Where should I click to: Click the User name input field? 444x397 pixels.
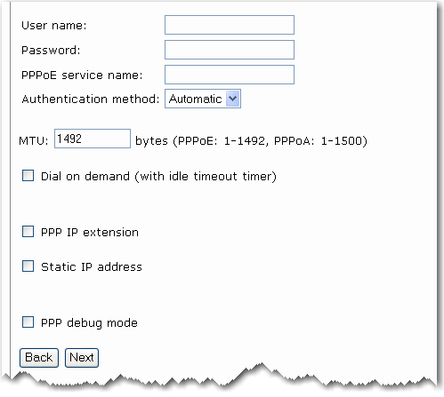point(230,25)
